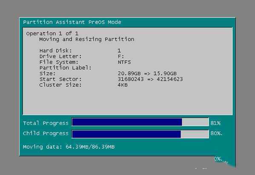
Task: Click the 'Child Progress' label
Action: point(46,133)
